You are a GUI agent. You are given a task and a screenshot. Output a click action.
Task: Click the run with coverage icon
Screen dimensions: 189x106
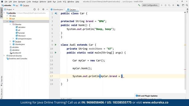point(169,5)
